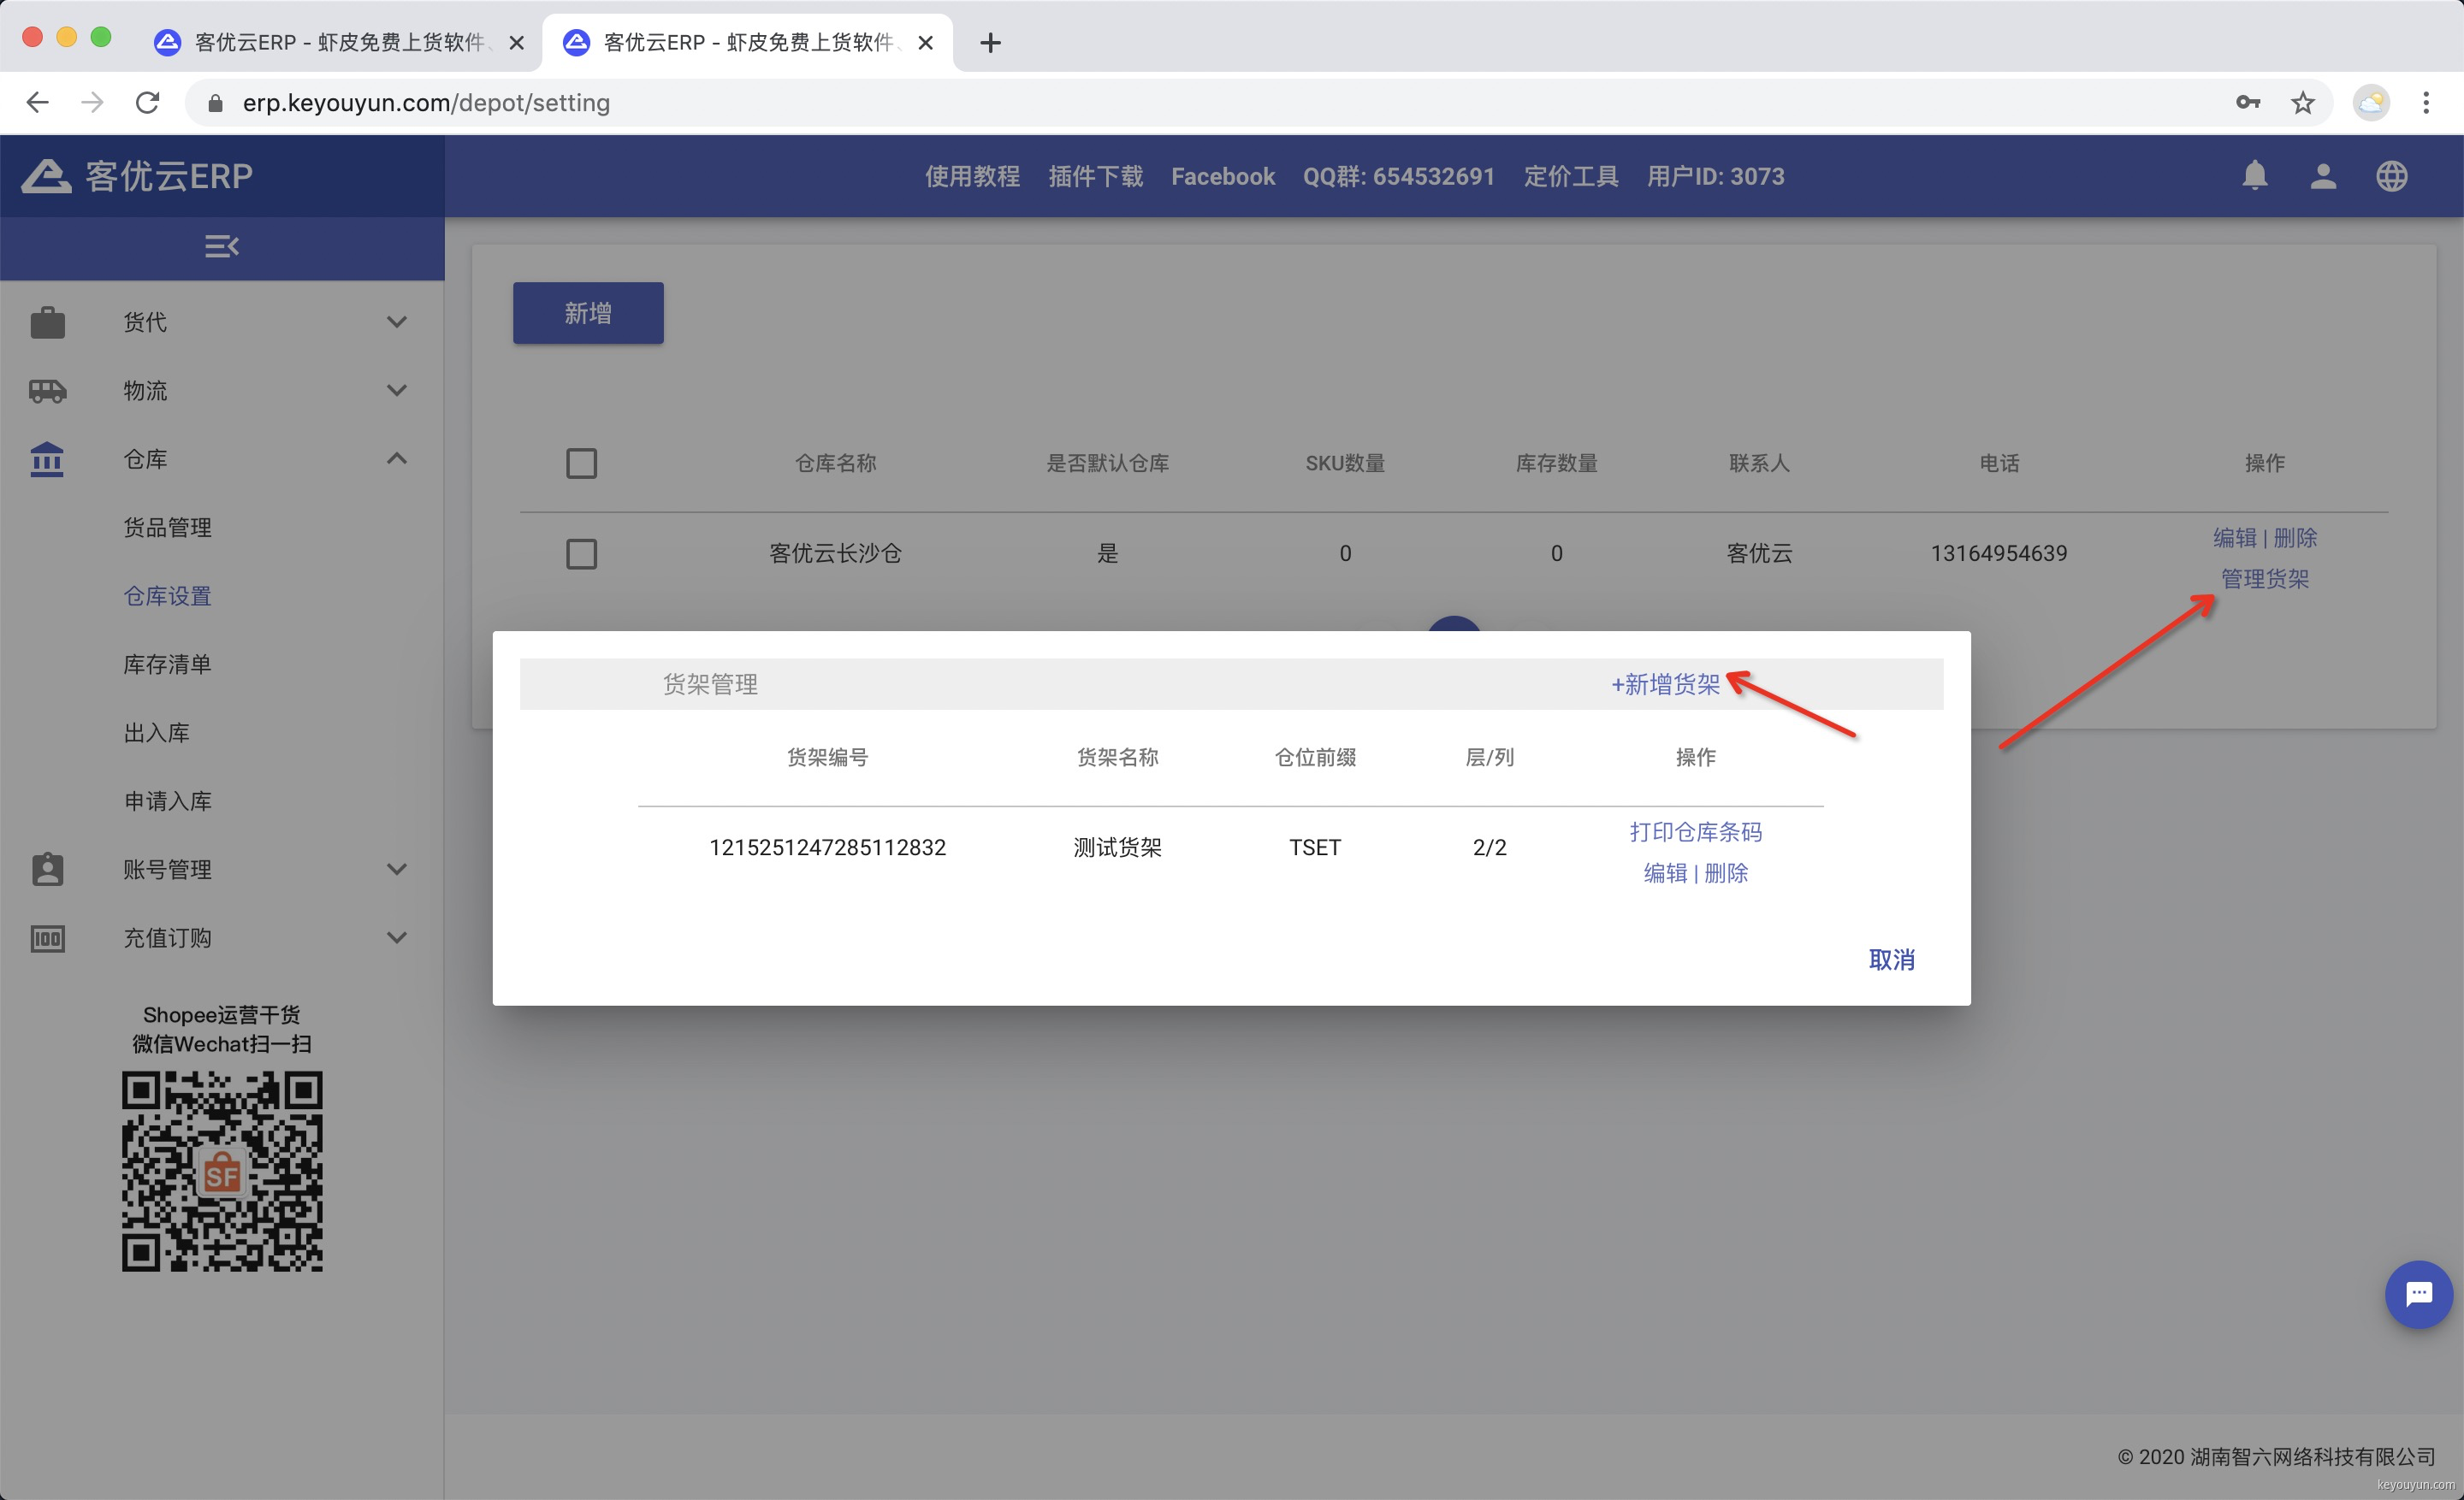Click the notification bell icon
Image resolution: width=2464 pixels, height=1500 pixels.
[x=2254, y=176]
